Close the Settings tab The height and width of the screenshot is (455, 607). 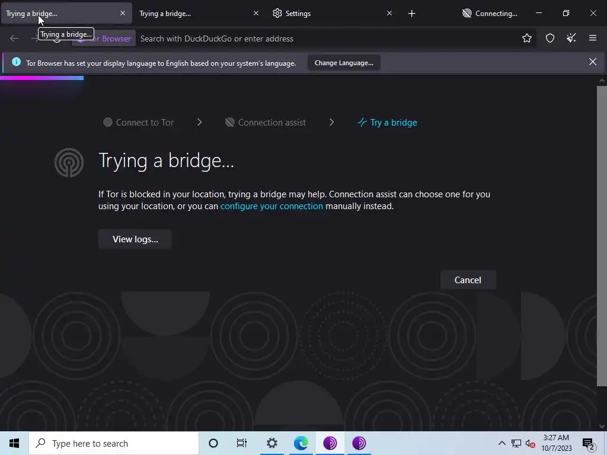click(389, 14)
